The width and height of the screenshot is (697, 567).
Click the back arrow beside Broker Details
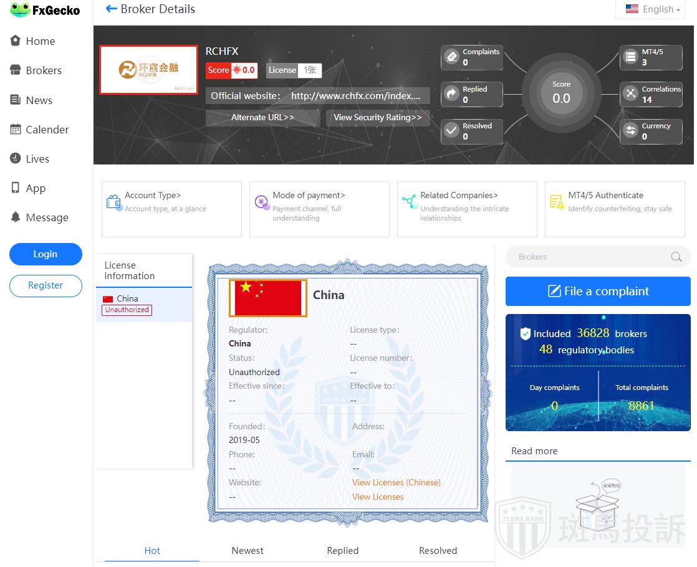click(x=112, y=9)
